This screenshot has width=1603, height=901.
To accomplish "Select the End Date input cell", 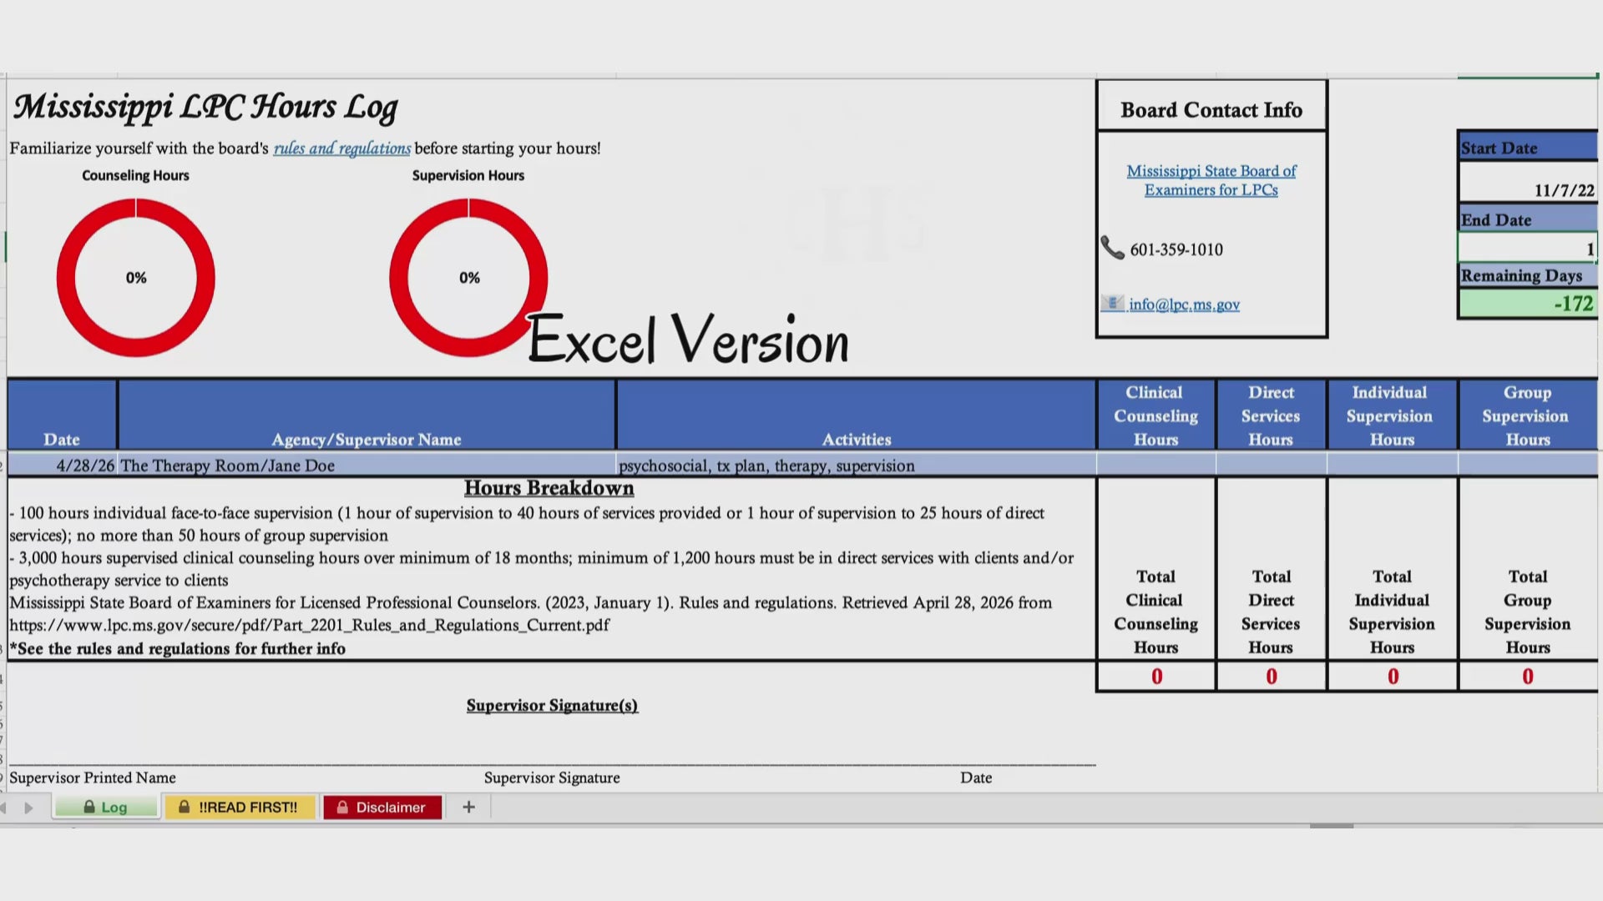I will pyautogui.click(x=1528, y=249).
